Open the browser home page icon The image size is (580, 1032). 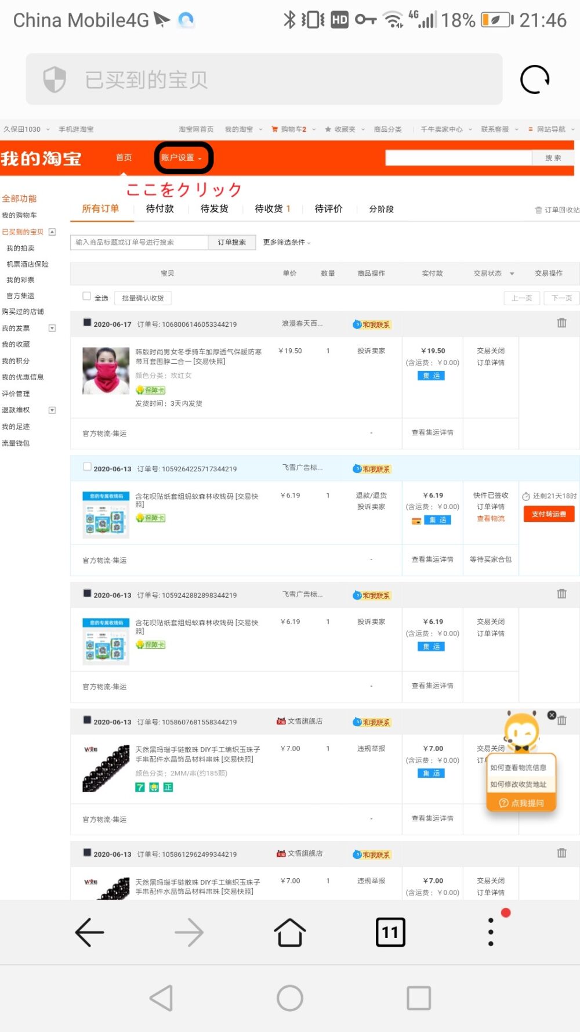pos(289,932)
